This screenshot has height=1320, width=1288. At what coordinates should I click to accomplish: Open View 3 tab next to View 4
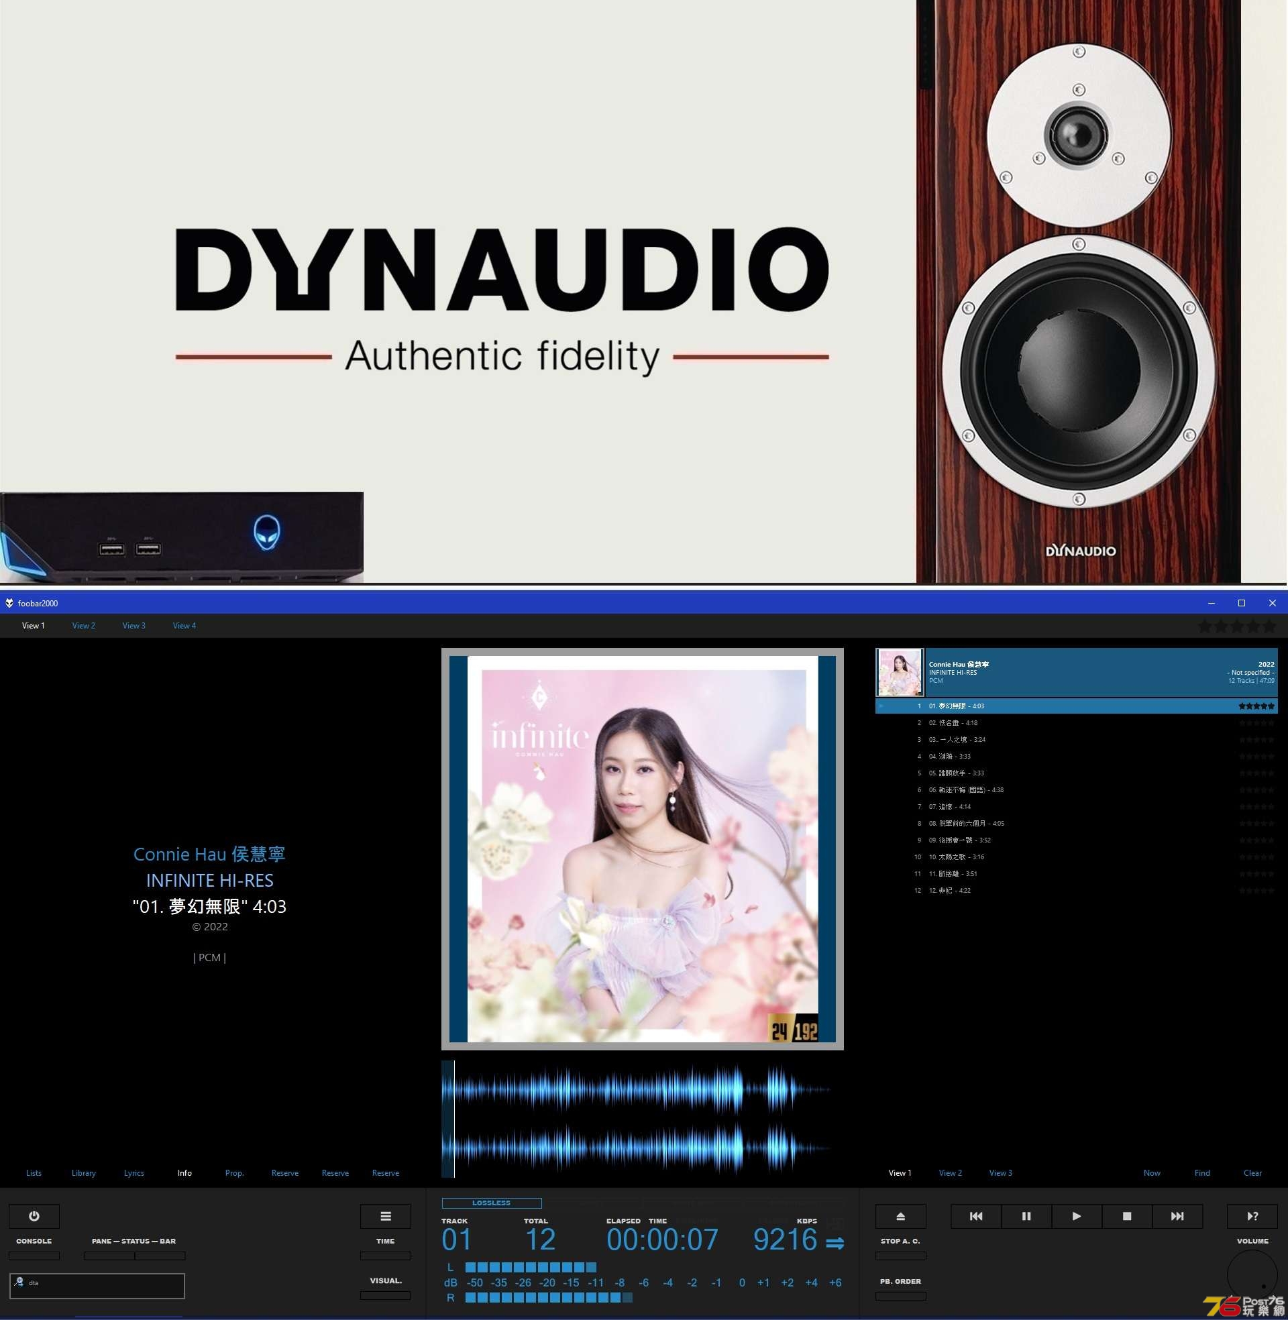click(x=134, y=626)
